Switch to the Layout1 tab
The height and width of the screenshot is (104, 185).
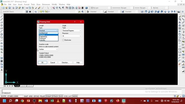(23, 86)
